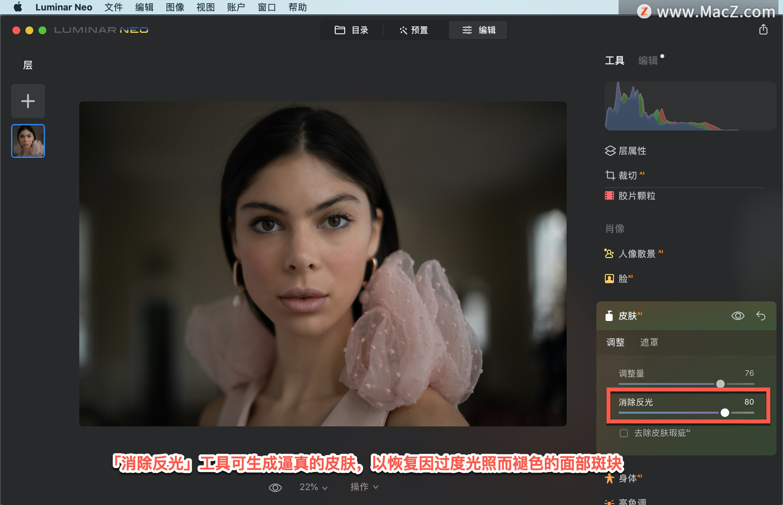Switch to the 目录 catalog view
Screen dimensions: 783x505
(352, 30)
